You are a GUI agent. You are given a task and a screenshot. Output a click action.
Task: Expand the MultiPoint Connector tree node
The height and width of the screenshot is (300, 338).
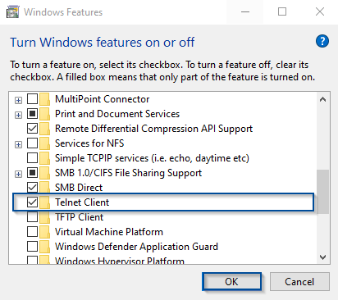pos(18,100)
